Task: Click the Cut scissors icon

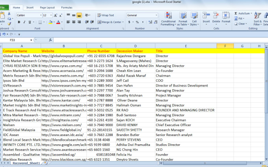Action: (9, 14)
